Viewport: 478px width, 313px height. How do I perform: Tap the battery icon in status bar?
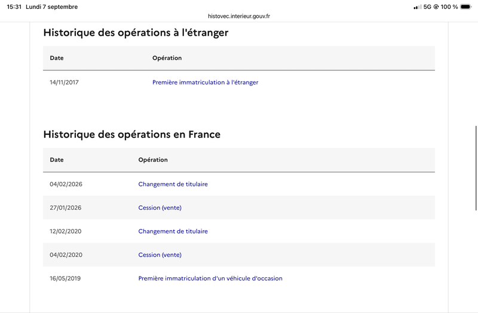pyautogui.click(x=466, y=7)
